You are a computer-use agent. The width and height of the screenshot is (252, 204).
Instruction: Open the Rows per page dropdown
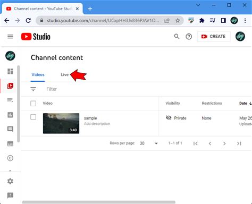pyautogui.click(x=148, y=143)
